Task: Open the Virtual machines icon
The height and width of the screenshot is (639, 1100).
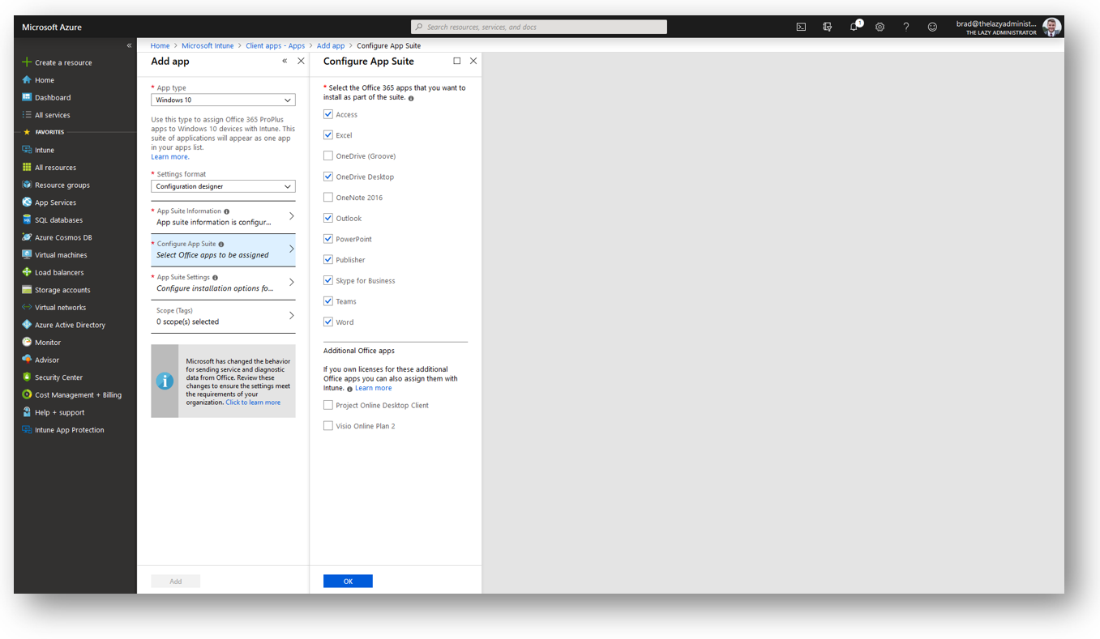Action: pos(27,254)
